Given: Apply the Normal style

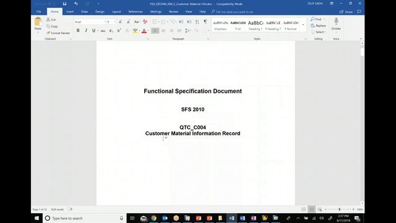Looking at the screenshot, I should [290, 25].
